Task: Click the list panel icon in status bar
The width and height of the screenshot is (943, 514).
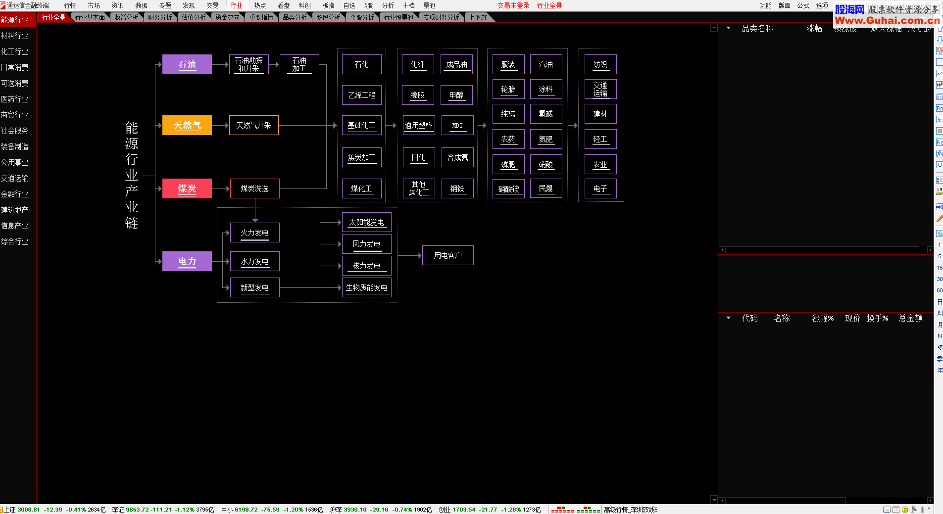Action: [x=895, y=510]
